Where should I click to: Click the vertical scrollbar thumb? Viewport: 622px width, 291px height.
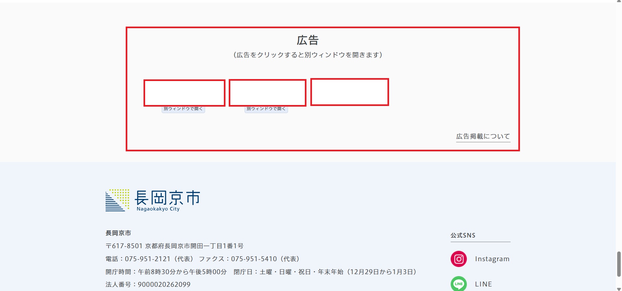tap(619, 264)
